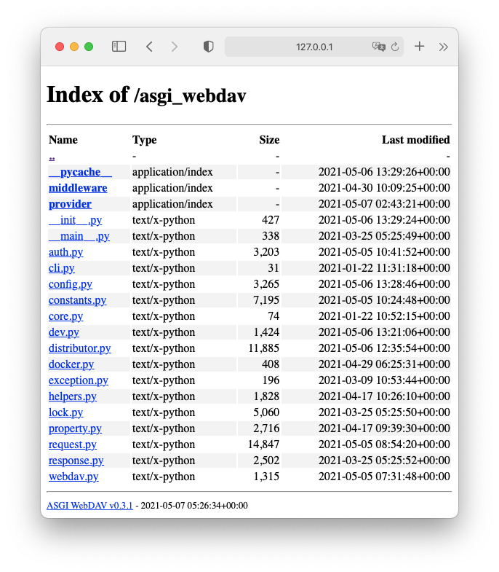
Task: Open response.py file link
Action: coord(76,461)
